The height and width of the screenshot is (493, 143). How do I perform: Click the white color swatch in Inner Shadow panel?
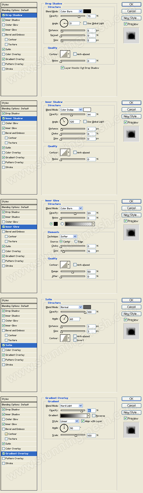click(87, 110)
